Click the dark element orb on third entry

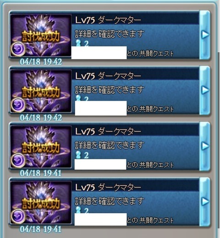click(x=18, y=160)
